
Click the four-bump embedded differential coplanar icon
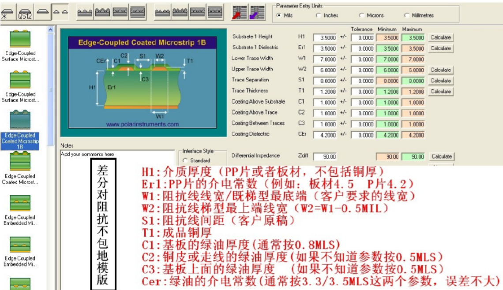(x=198, y=12)
